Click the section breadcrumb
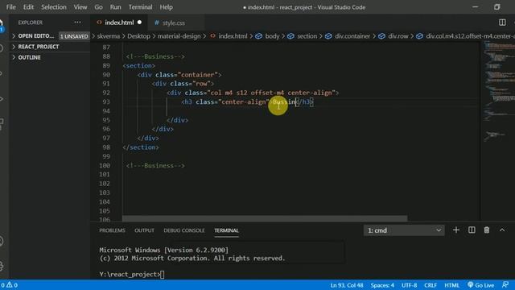 (307, 36)
